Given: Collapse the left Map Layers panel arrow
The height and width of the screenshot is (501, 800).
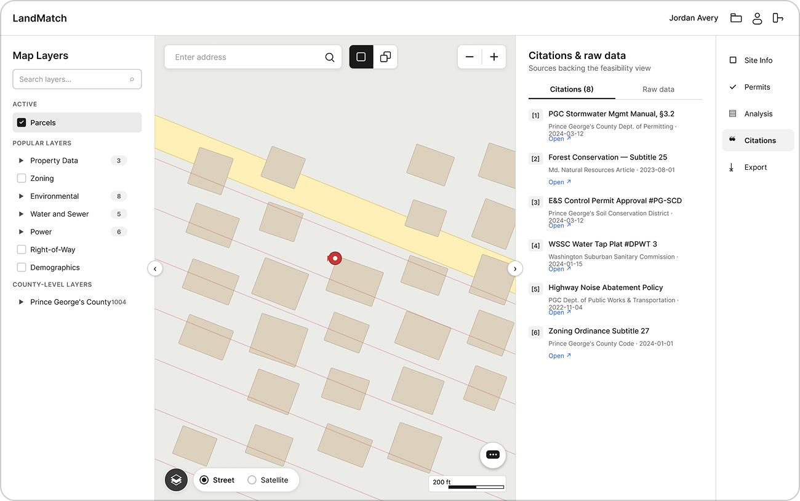Looking at the screenshot, I should pyautogui.click(x=155, y=268).
